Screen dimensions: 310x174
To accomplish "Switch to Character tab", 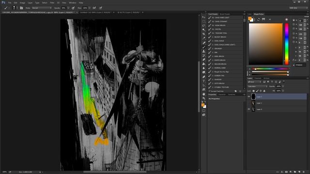I will tap(222, 95).
